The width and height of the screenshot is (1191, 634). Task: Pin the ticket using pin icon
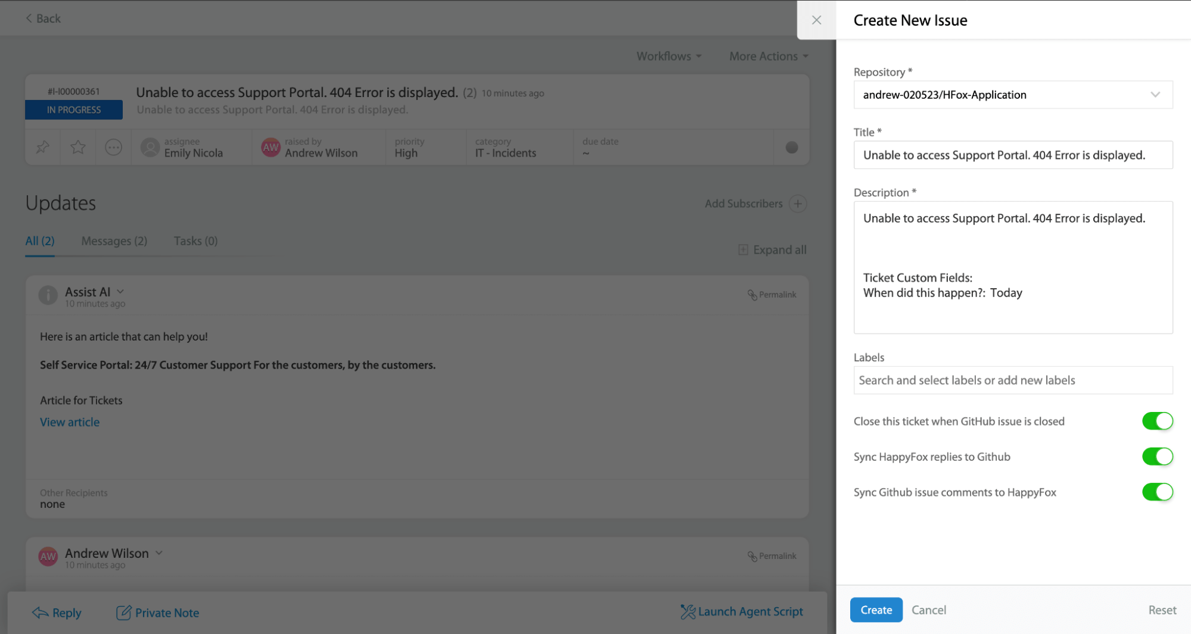(x=42, y=147)
